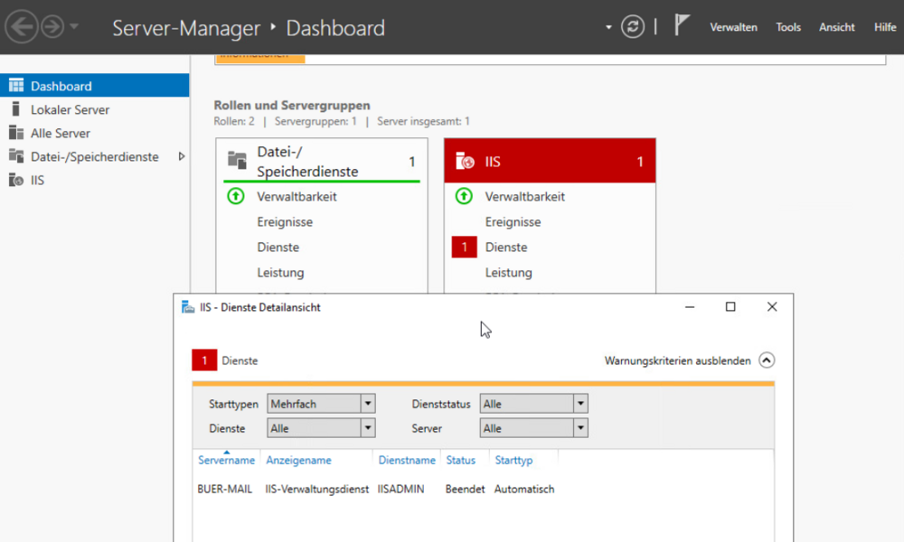Open the Dienste filter dropdown
Image resolution: width=904 pixels, height=542 pixels.
pos(367,428)
